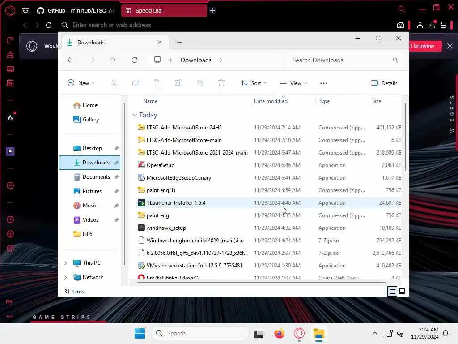Open Desktop in navigation pane
The image size is (458, 344).
89,148
